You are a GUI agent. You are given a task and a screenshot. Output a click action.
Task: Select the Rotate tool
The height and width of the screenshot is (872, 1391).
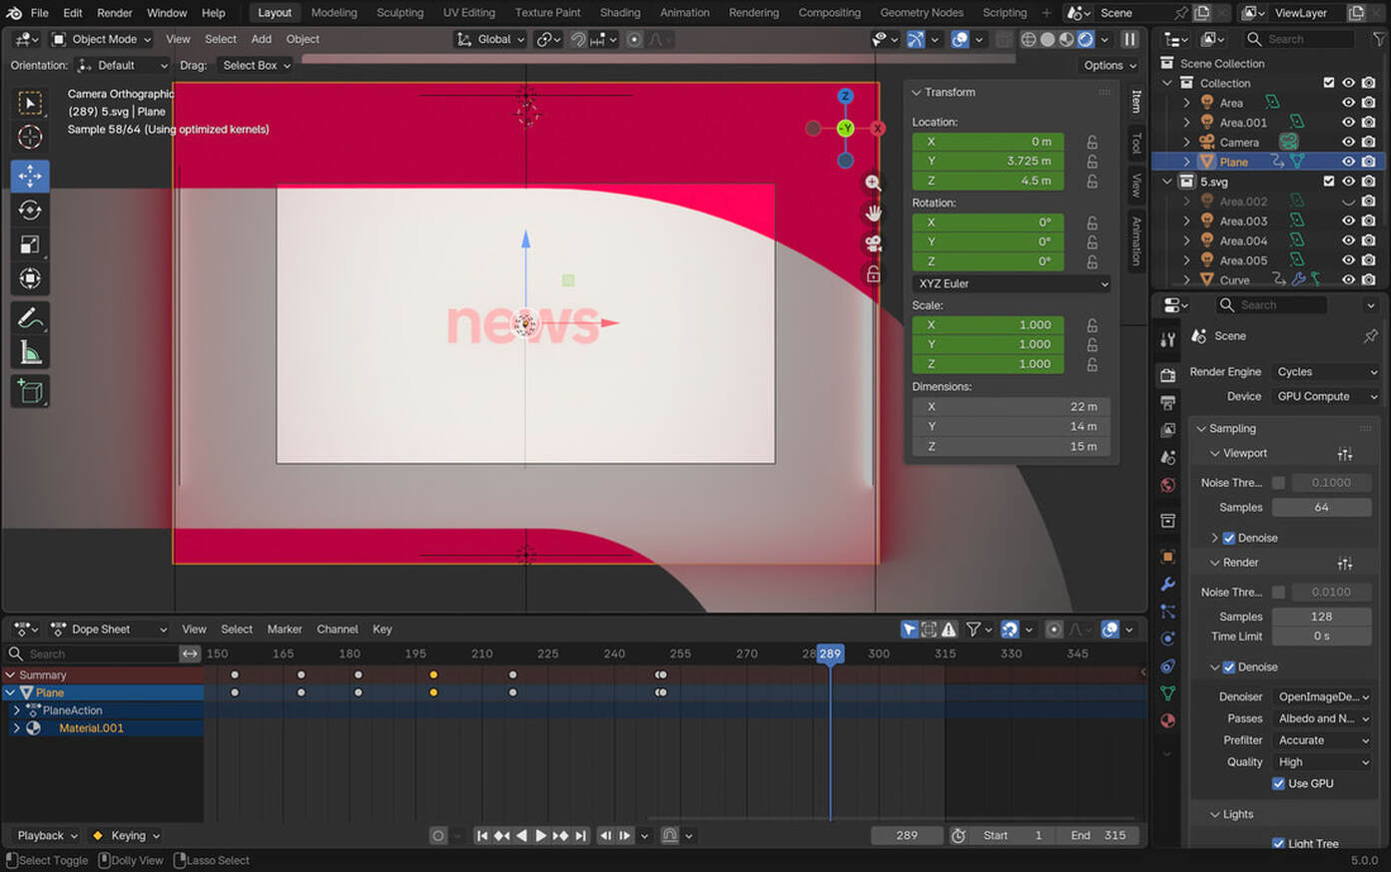pyautogui.click(x=30, y=211)
